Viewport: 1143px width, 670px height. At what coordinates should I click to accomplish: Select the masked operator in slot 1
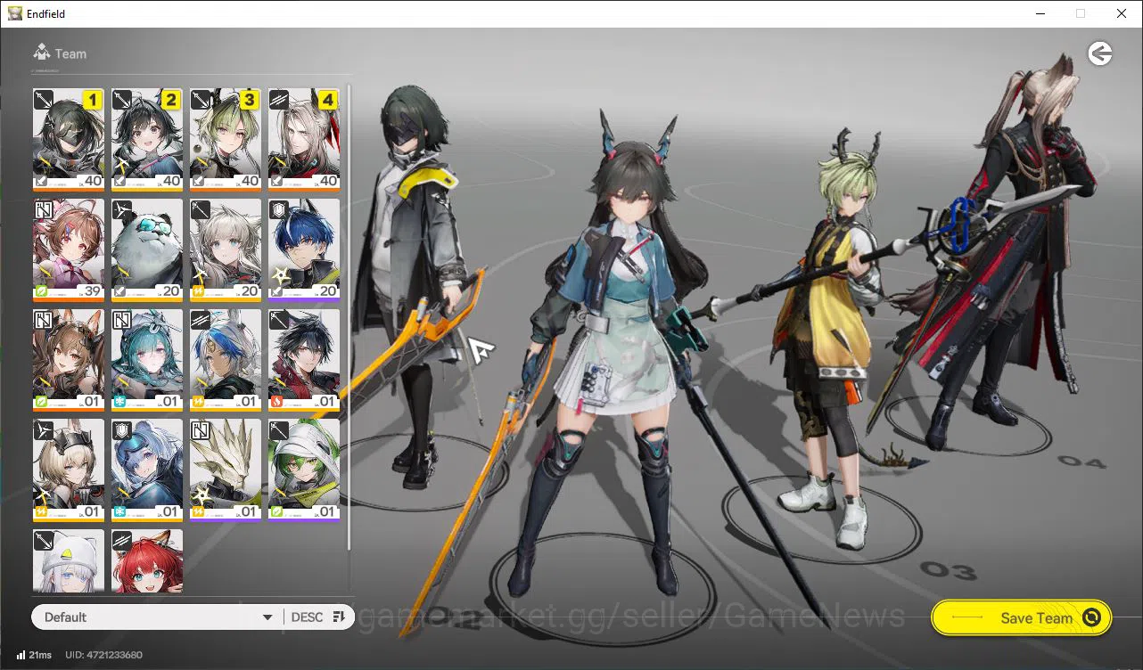69,139
